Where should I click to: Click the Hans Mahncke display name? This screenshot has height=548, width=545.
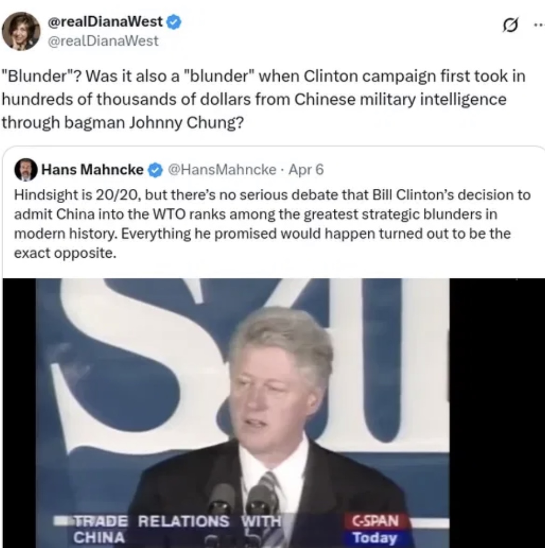[x=93, y=170]
